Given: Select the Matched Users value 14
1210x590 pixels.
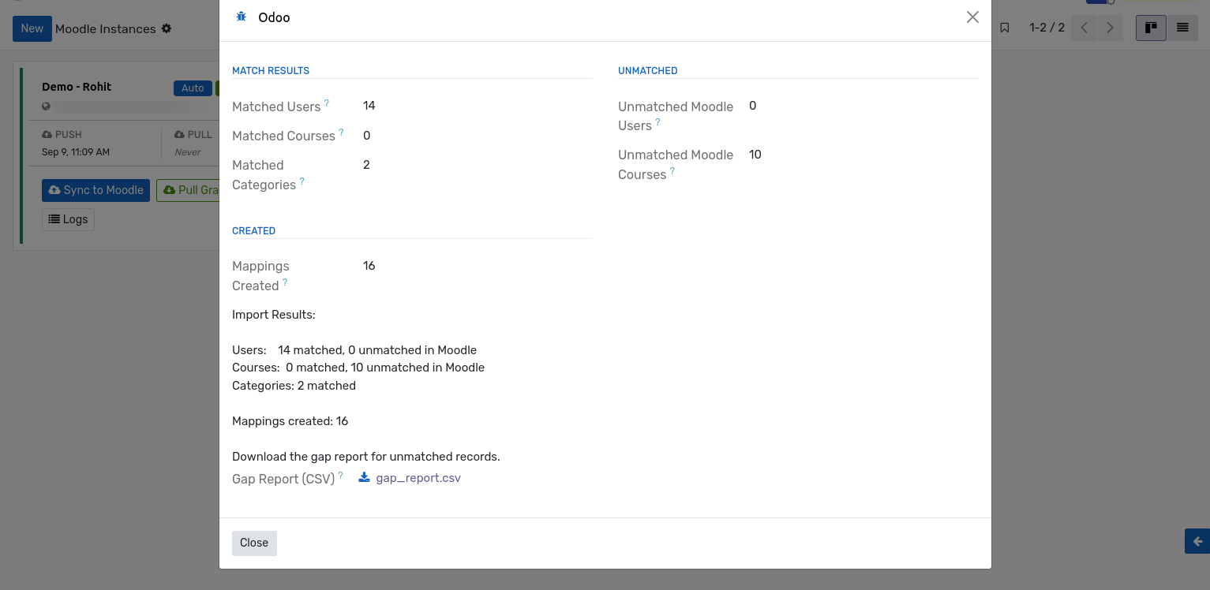Looking at the screenshot, I should (369, 106).
